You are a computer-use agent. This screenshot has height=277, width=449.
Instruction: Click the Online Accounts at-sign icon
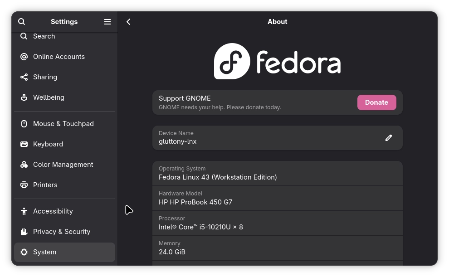click(x=24, y=57)
